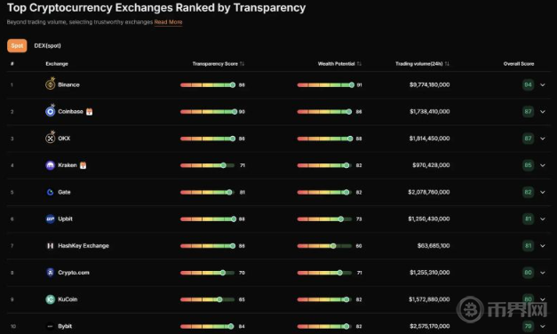Screen dimensions: 557x334
Task: Click the Gate exchange logo icon
Action: click(51, 192)
